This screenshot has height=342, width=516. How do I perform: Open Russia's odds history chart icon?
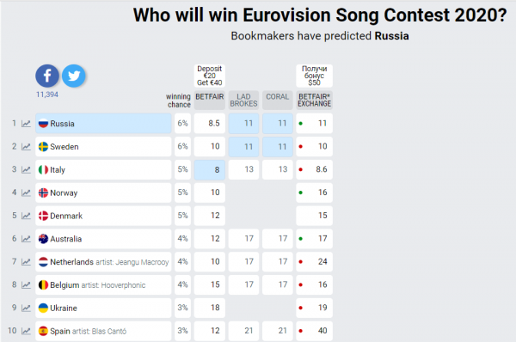pyautogui.click(x=26, y=124)
